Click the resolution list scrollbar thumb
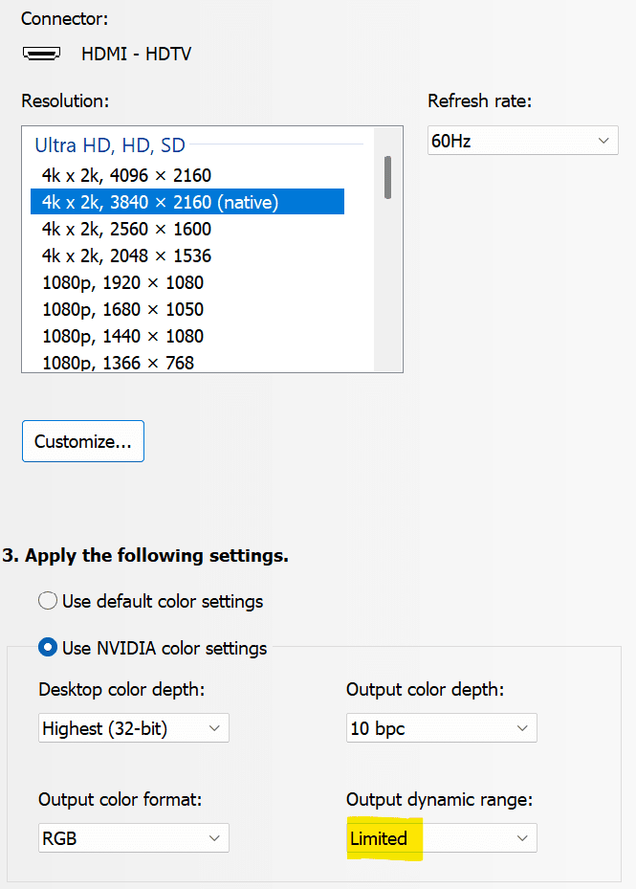The image size is (636, 889). click(x=387, y=177)
